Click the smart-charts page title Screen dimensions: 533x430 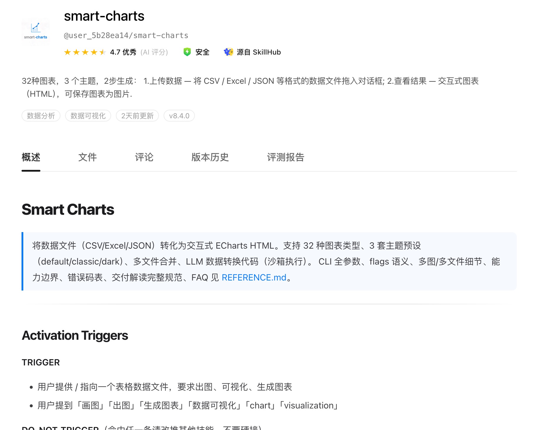coord(104,16)
